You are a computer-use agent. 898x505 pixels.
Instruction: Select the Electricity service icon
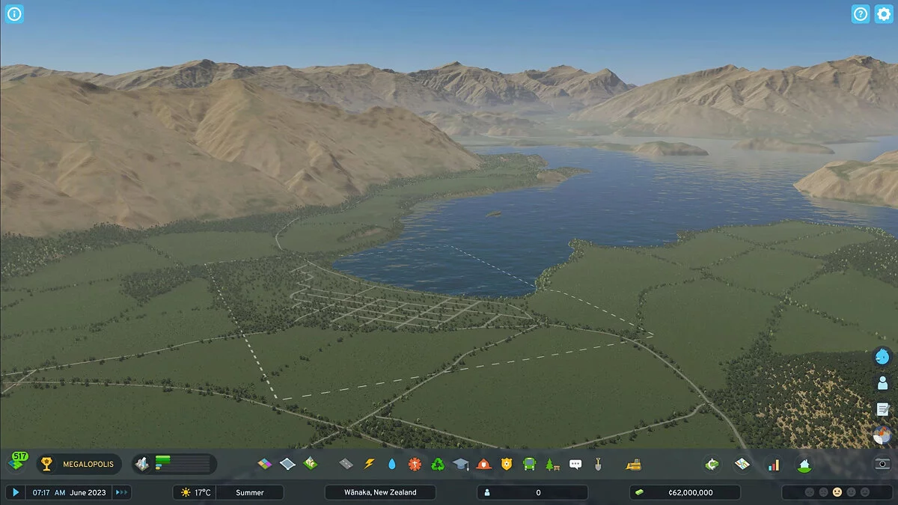370,464
